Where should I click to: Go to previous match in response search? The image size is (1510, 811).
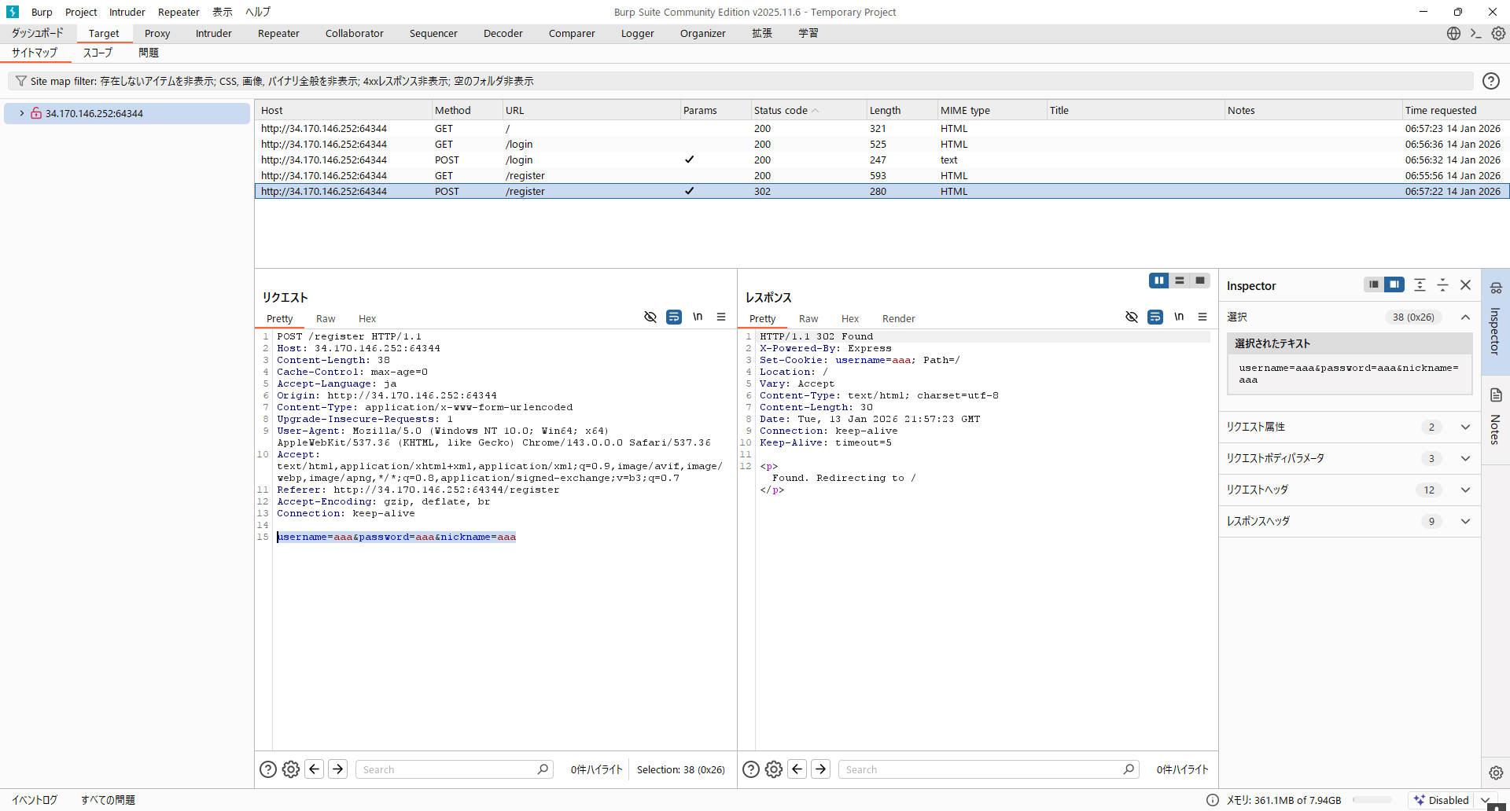[797, 769]
